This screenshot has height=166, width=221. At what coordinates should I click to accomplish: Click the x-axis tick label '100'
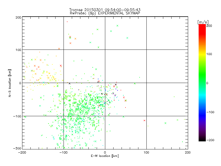[146, 152]
